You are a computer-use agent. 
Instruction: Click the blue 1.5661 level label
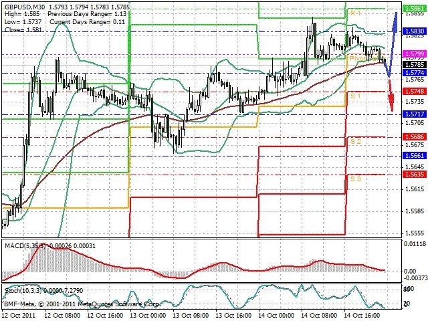tap(415, 156)
